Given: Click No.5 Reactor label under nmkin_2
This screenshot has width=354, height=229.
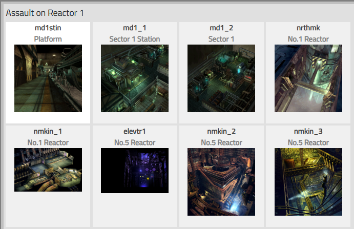Looking at the screenshot, I should [x=221, y=142].
